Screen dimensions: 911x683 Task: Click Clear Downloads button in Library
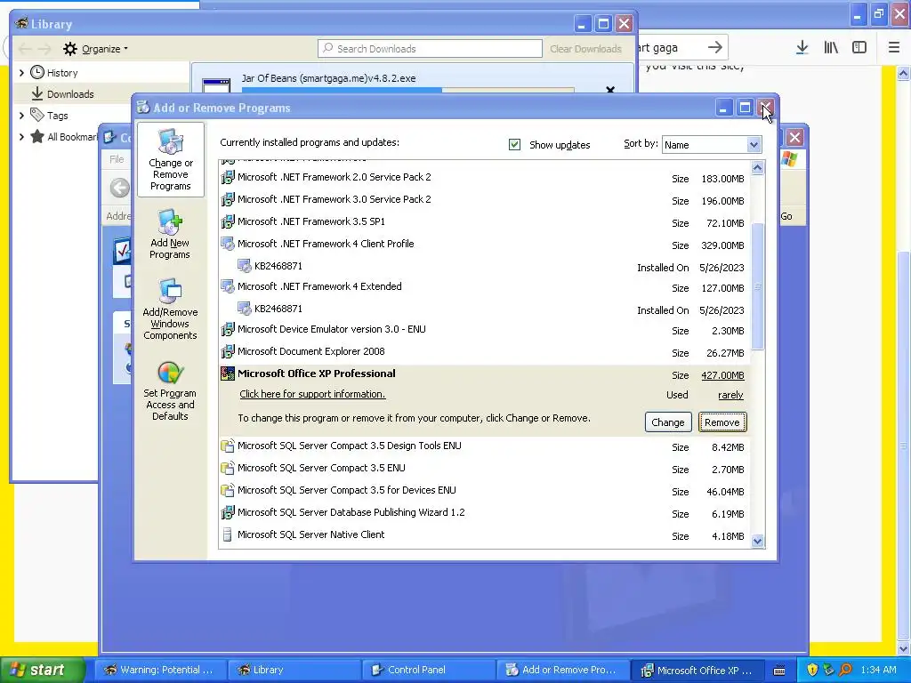585,49
